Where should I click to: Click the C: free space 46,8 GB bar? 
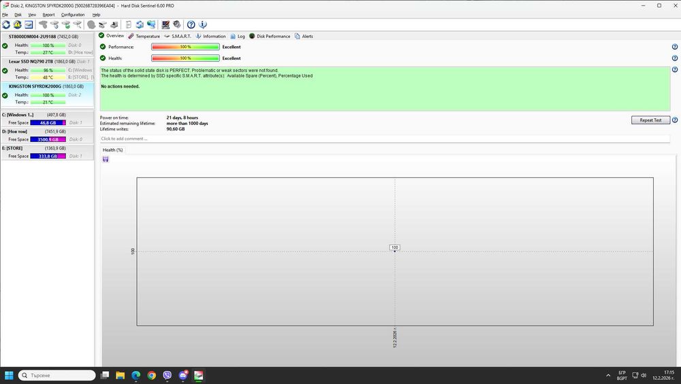tap(48, 122)
